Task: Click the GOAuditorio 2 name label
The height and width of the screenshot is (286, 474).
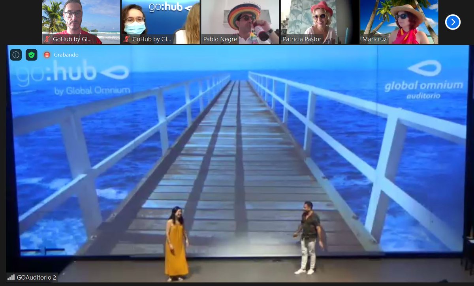Action: [x=36, y=277]
